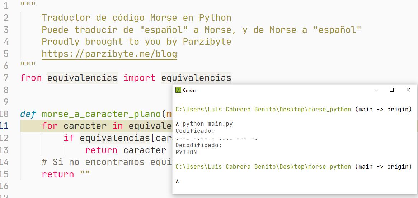418x198 pixels.
Task: Click the 'Puede traducir de' docstring line
Action: (201, 30)
